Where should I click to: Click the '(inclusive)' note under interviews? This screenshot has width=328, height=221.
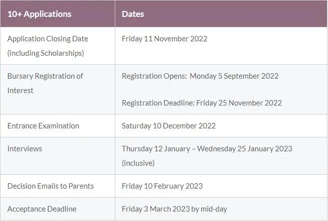click(x=138, y=163)
